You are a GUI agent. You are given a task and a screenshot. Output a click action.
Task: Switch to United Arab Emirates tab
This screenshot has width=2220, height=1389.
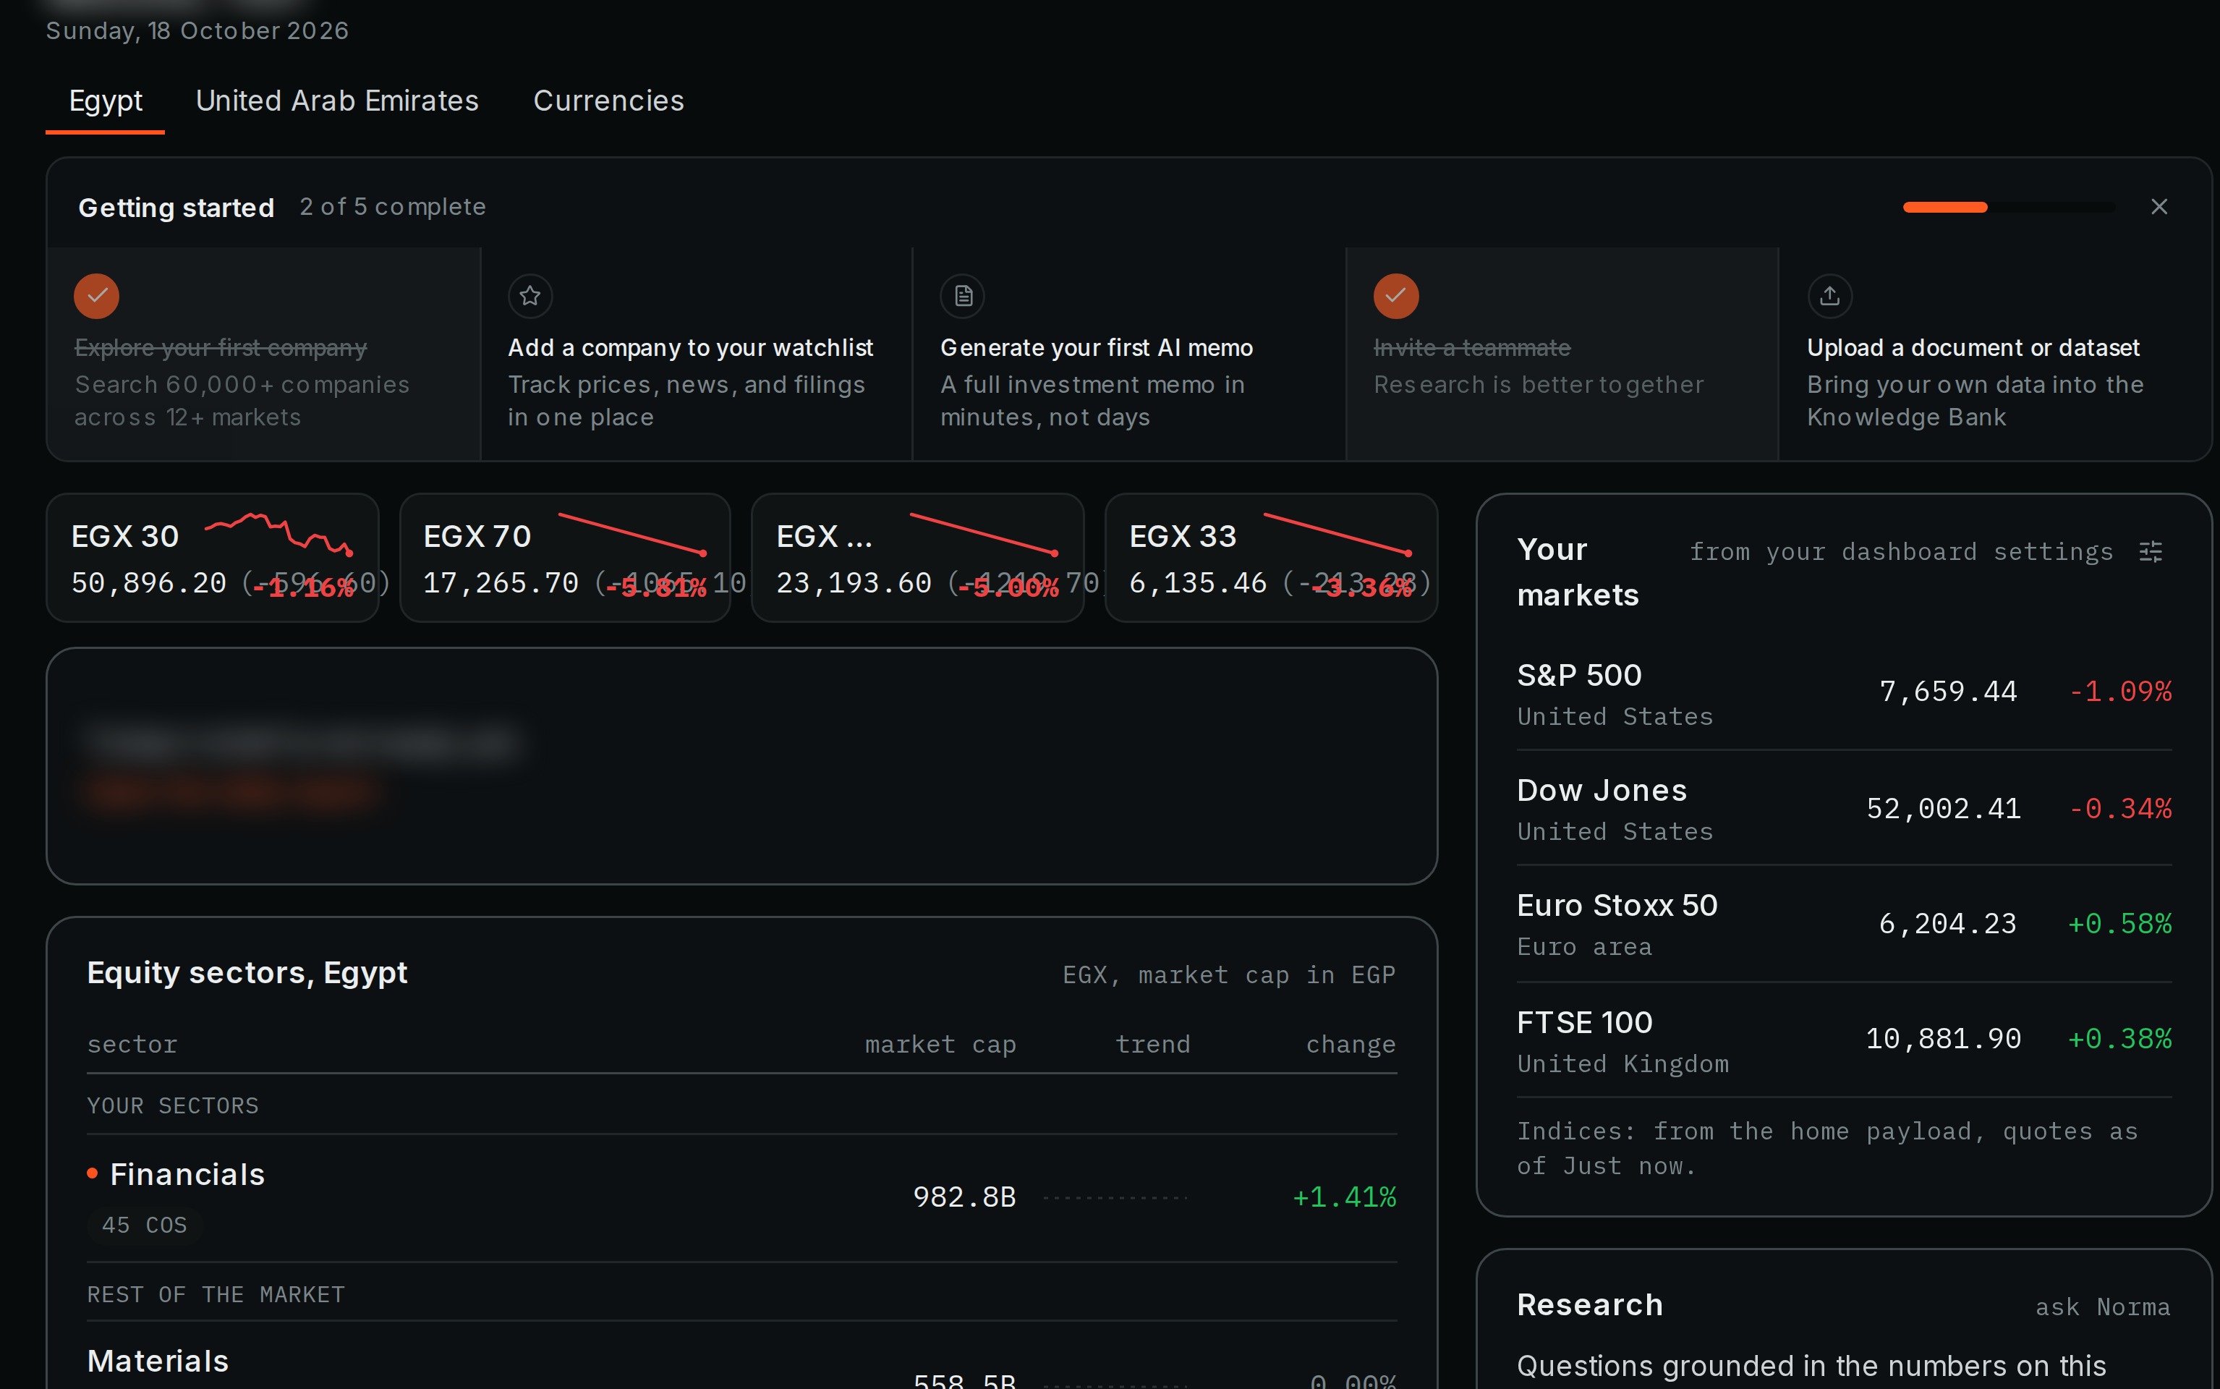pos(337,101)
